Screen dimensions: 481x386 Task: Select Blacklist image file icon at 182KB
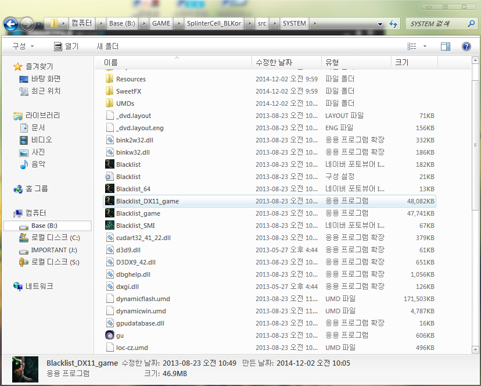(110, 165)
